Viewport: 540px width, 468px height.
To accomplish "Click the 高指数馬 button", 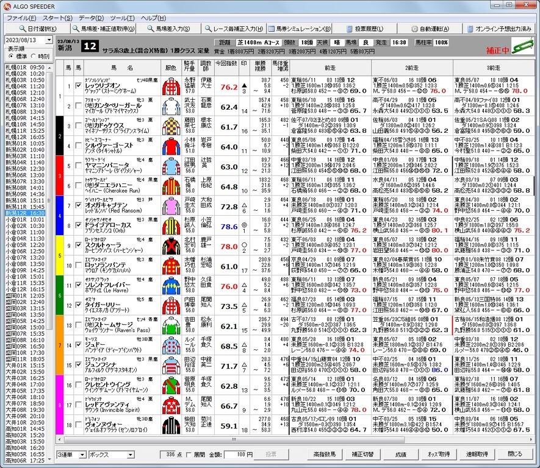I will (x=325, y=454).
